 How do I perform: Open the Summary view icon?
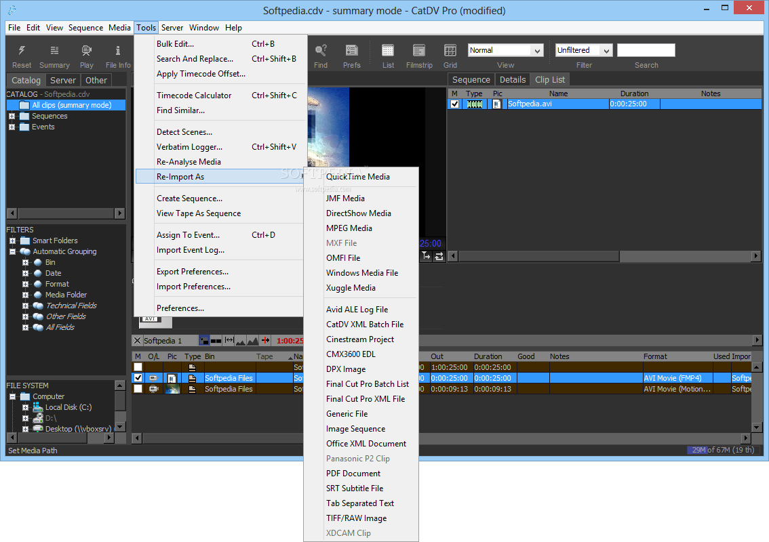point(54,51)
